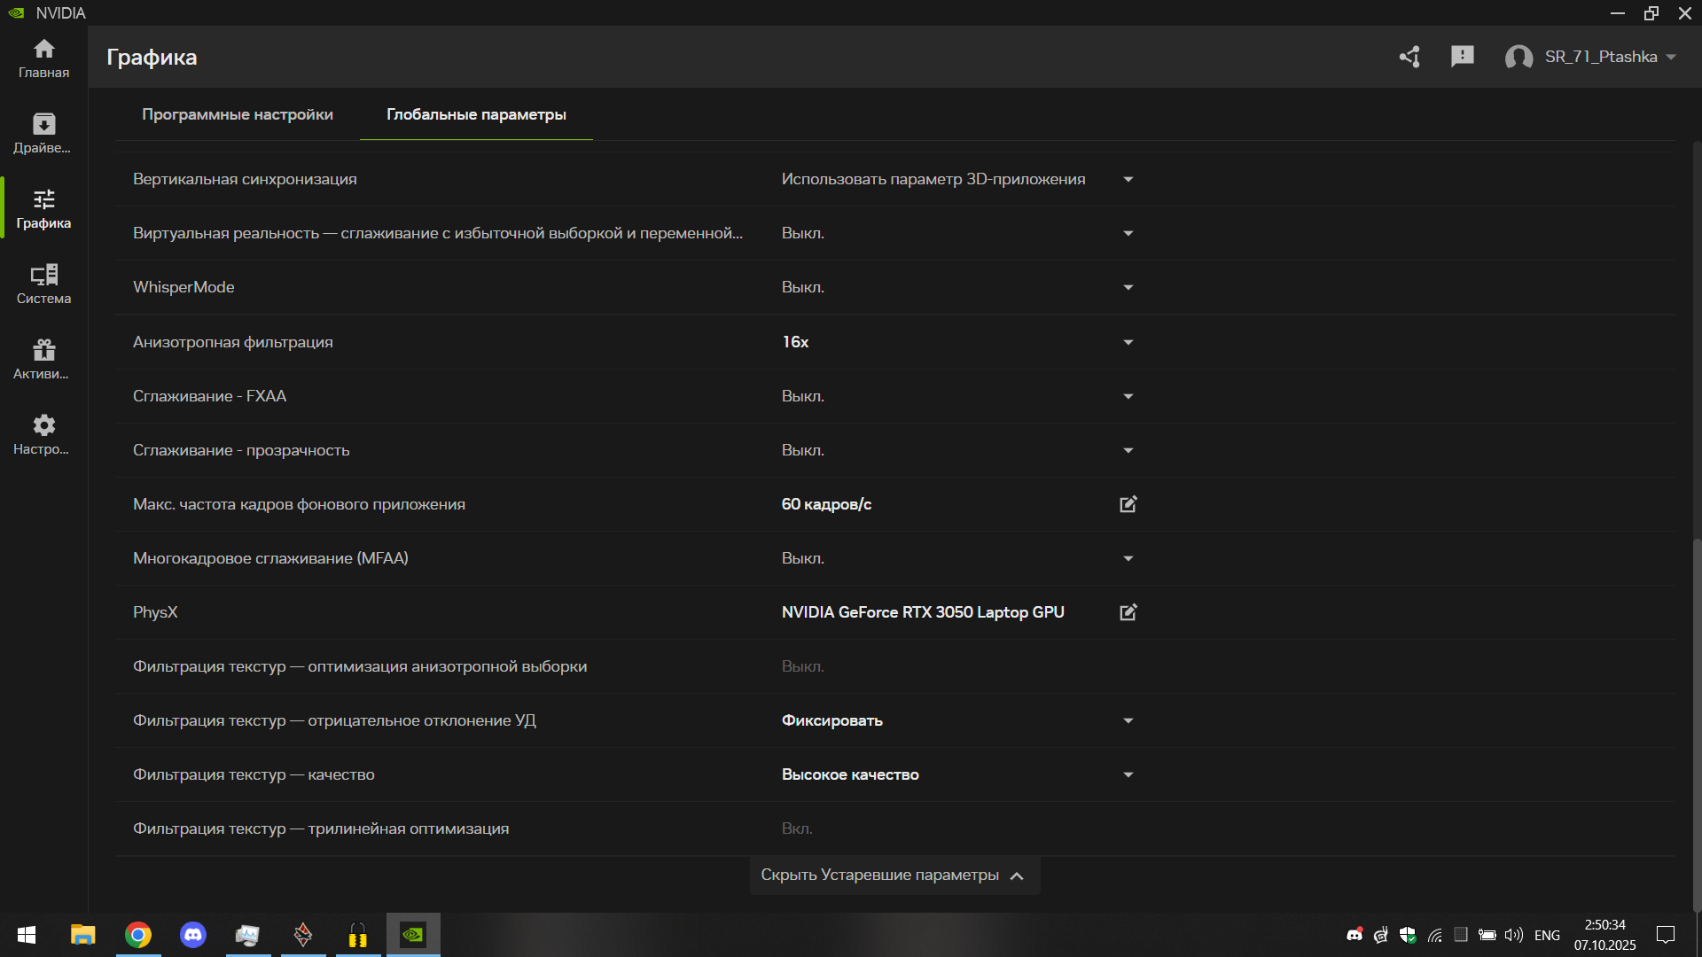
Task: Select the Глобальные параметры tab
Action: point(476,114)
